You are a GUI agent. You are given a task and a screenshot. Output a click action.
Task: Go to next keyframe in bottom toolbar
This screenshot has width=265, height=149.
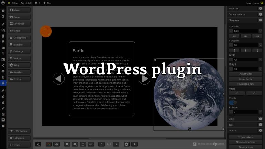point(116,144)
